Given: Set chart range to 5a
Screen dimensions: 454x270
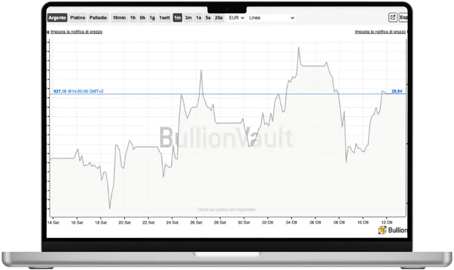Looking at the screenshot, I should (x=208, y=18).
